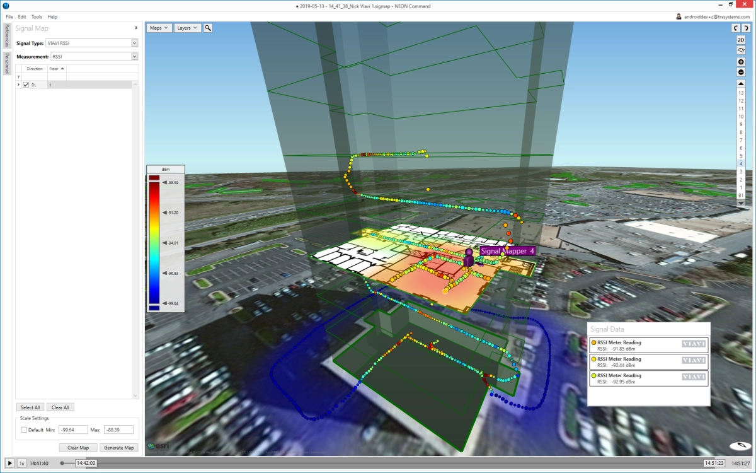Expand the DL row arrow

[x=18, y=85]
